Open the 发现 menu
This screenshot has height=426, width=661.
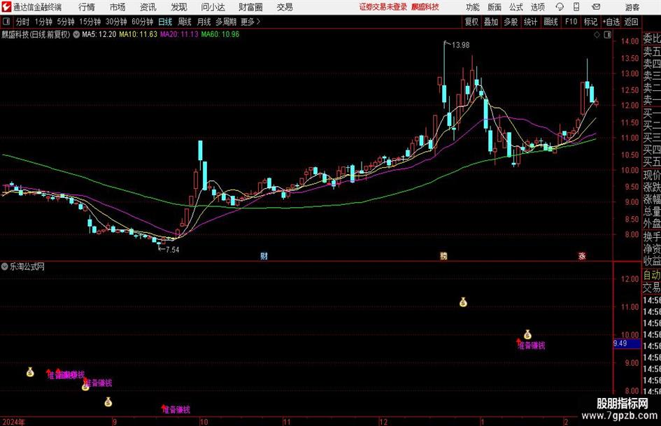[179, 7]
